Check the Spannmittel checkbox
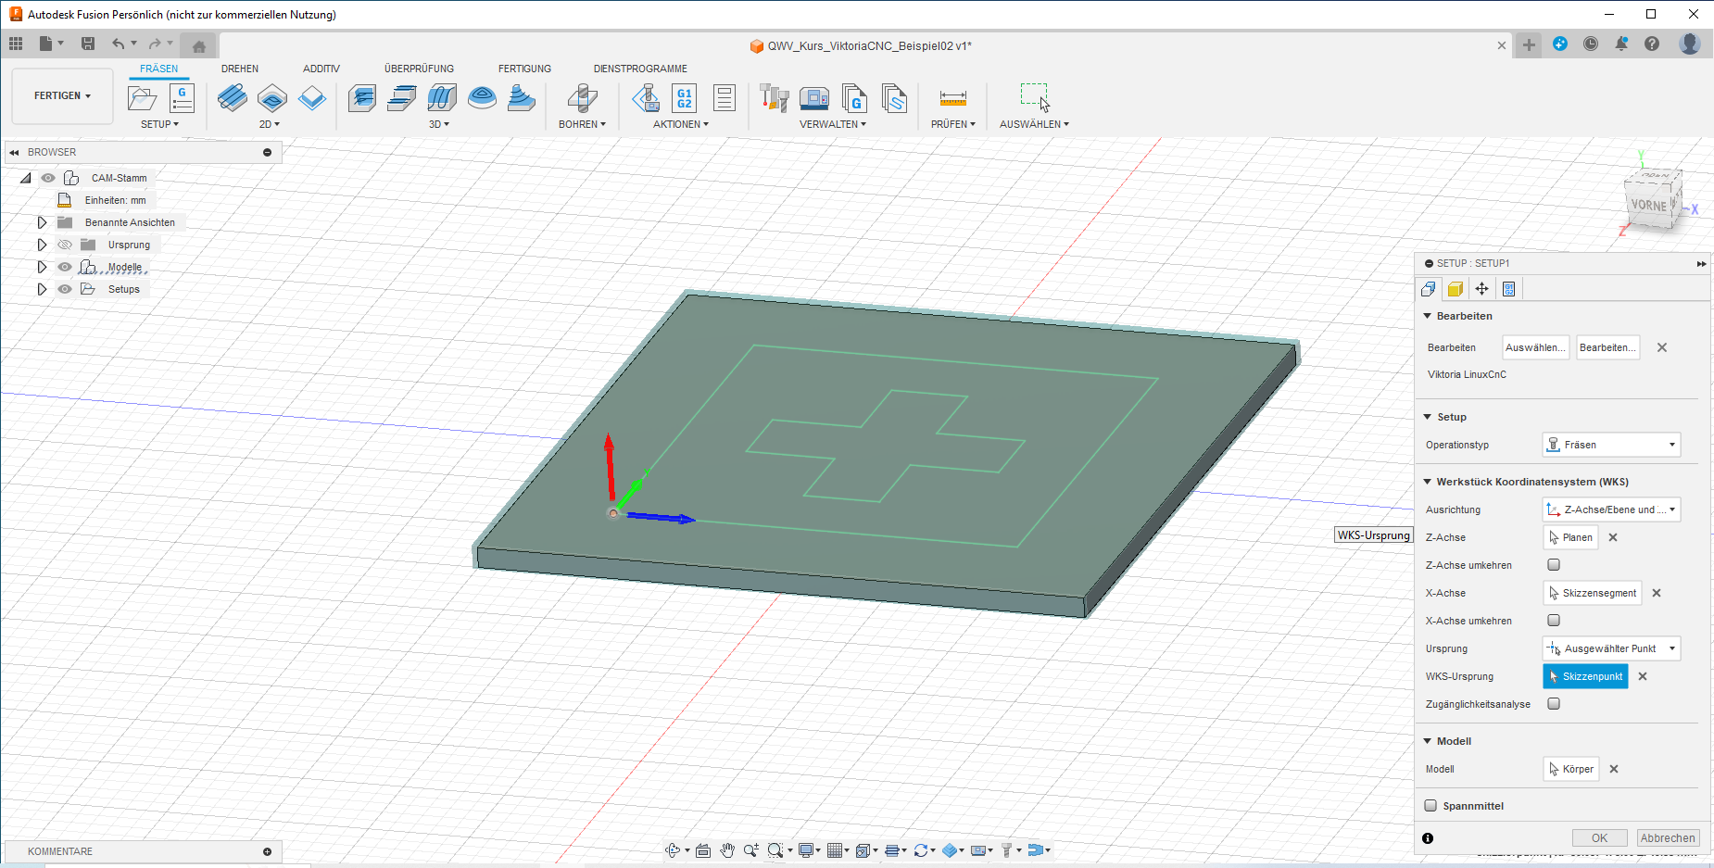 [1430, 806]
